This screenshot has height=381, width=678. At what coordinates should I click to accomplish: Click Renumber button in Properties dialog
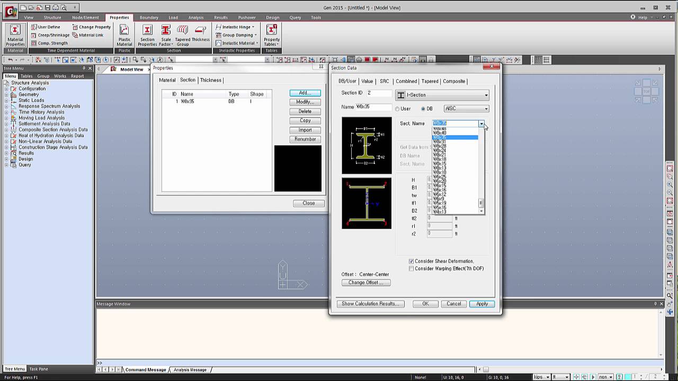click(305, 139)
